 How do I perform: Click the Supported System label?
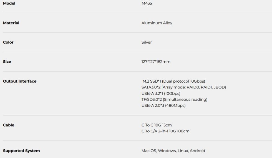click(x=21, y=151)
